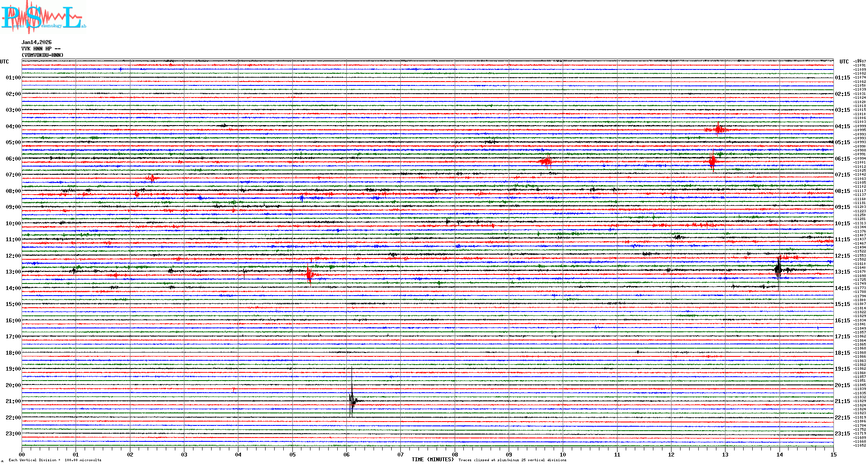Image resolution: width=868 pixels, height=466 pixels.
Task: Click the PSL seismology lab logo
Action: (x=43, y=17)
